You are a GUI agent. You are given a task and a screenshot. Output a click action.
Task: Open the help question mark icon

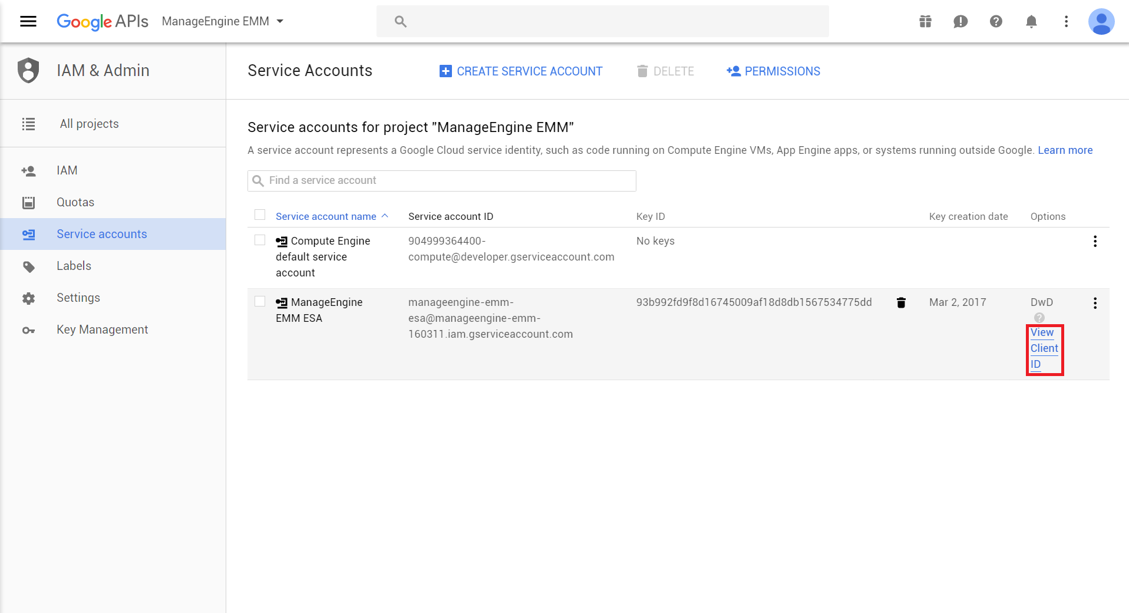[996, 22]
